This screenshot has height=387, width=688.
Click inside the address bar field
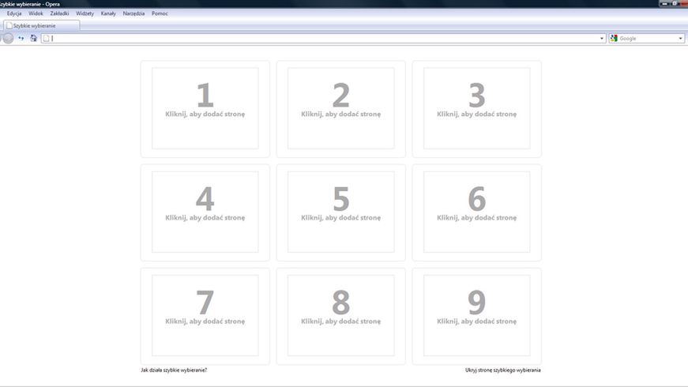click(324, 39)
